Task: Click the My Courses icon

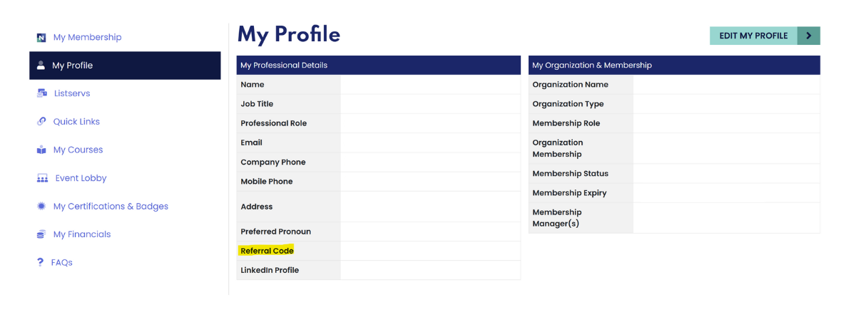Action: (41, 150)
